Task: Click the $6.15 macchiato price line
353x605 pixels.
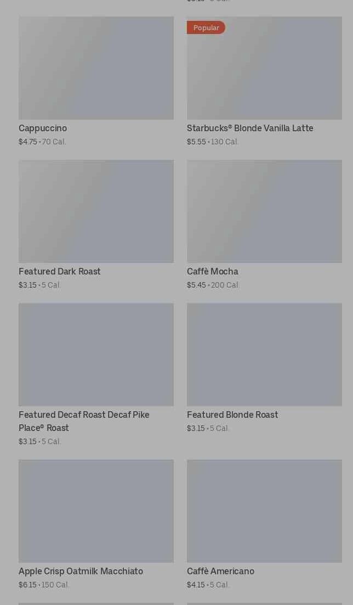Action: 44,585
